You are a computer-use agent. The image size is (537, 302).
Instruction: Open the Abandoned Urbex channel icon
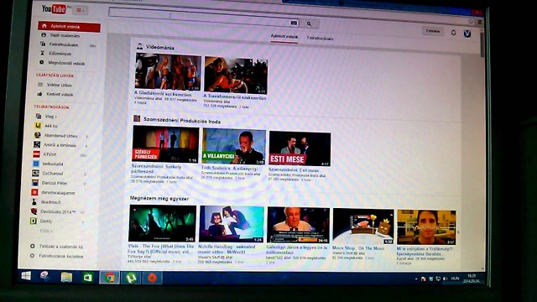click(x=37, y=135)
